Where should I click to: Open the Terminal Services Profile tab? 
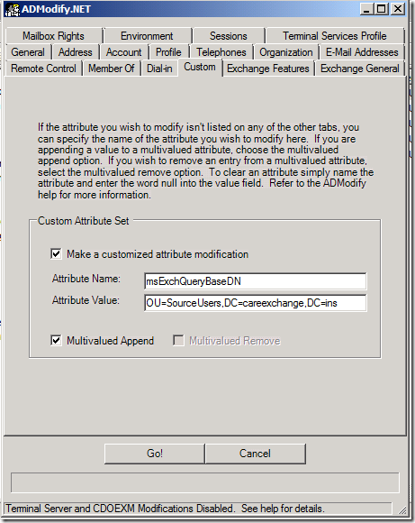[x=335, y=36]
